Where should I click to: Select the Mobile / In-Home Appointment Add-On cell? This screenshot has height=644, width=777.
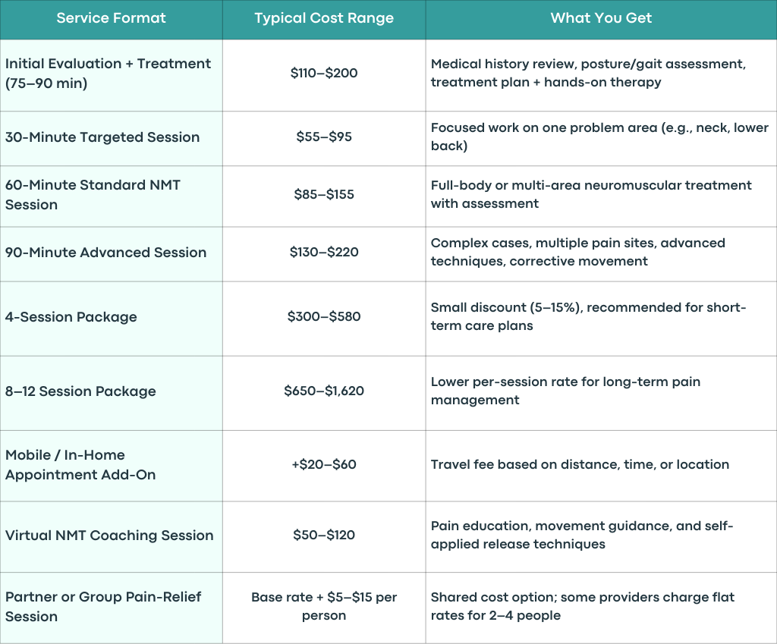pyautogui.click(x=111, y=466)
